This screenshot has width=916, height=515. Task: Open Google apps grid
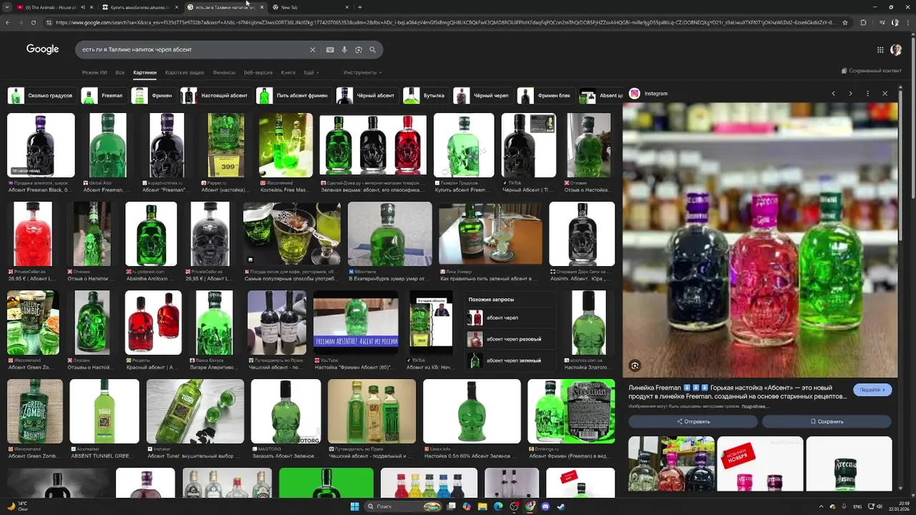[880, 50]
